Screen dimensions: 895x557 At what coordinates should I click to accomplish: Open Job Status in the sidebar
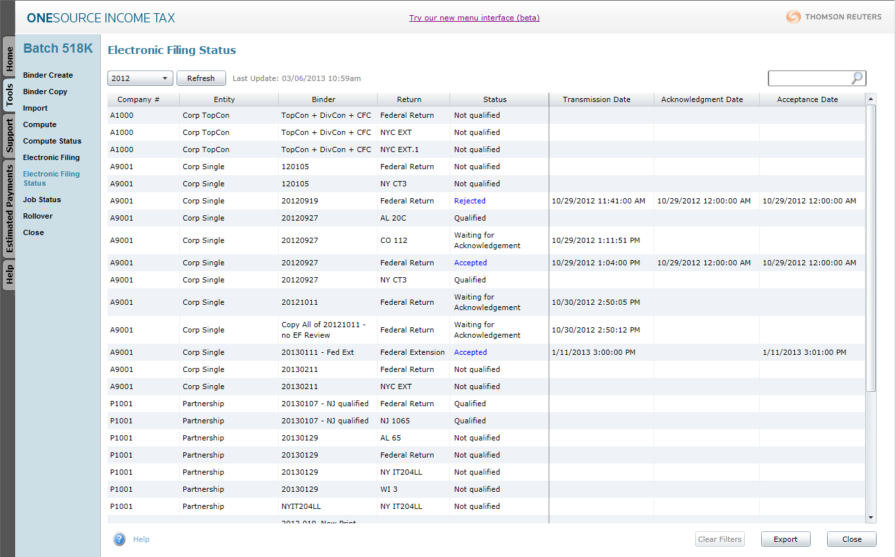[42, 199]
